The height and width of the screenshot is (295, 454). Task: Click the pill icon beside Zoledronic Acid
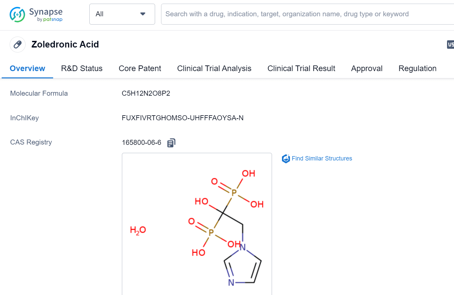(17, 44)
